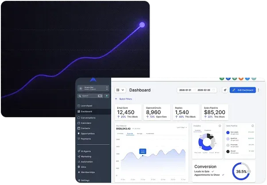Go to Calendars in the sidebar
The height and width of the screenshot is (185, 267).
pos(84,123)
